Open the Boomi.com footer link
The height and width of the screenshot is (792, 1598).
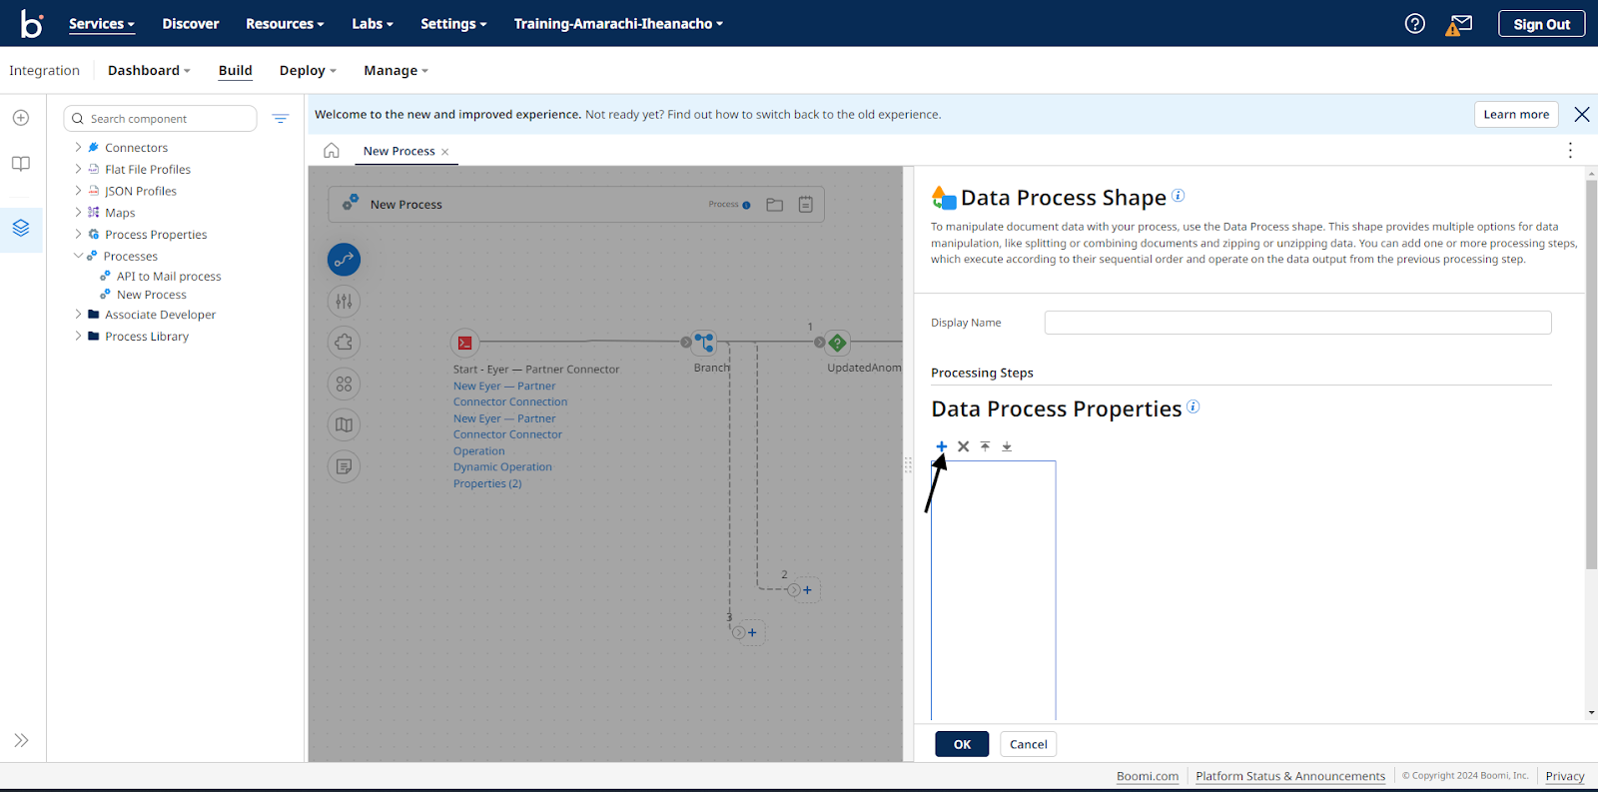pyautogui.click(x=1148, y=776)
